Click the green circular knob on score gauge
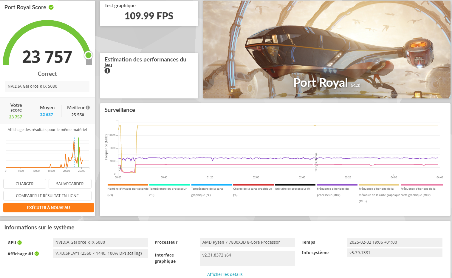The image size is (452, 278). [x=88, y=55]
